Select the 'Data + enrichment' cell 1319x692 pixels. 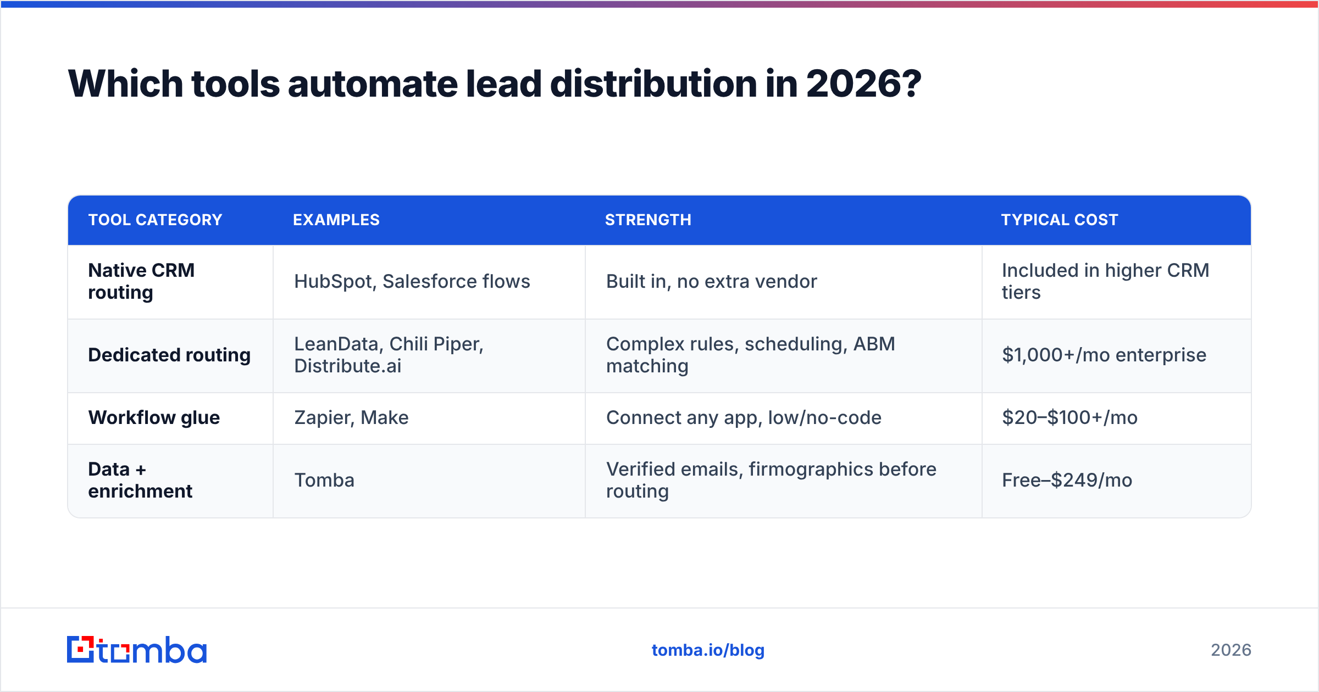click(170, 481)
